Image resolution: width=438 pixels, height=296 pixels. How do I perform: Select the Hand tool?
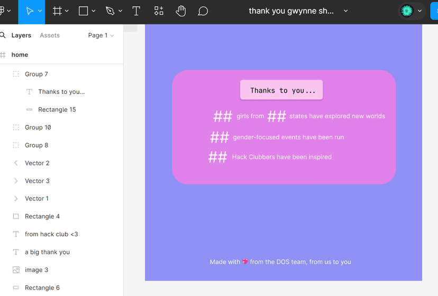[x=181, y=11]
